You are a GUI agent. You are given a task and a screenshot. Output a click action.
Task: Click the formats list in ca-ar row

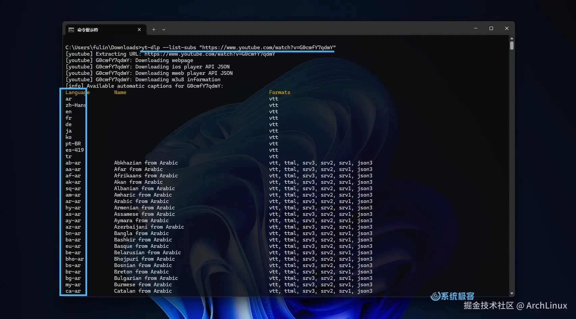(321, 291)
